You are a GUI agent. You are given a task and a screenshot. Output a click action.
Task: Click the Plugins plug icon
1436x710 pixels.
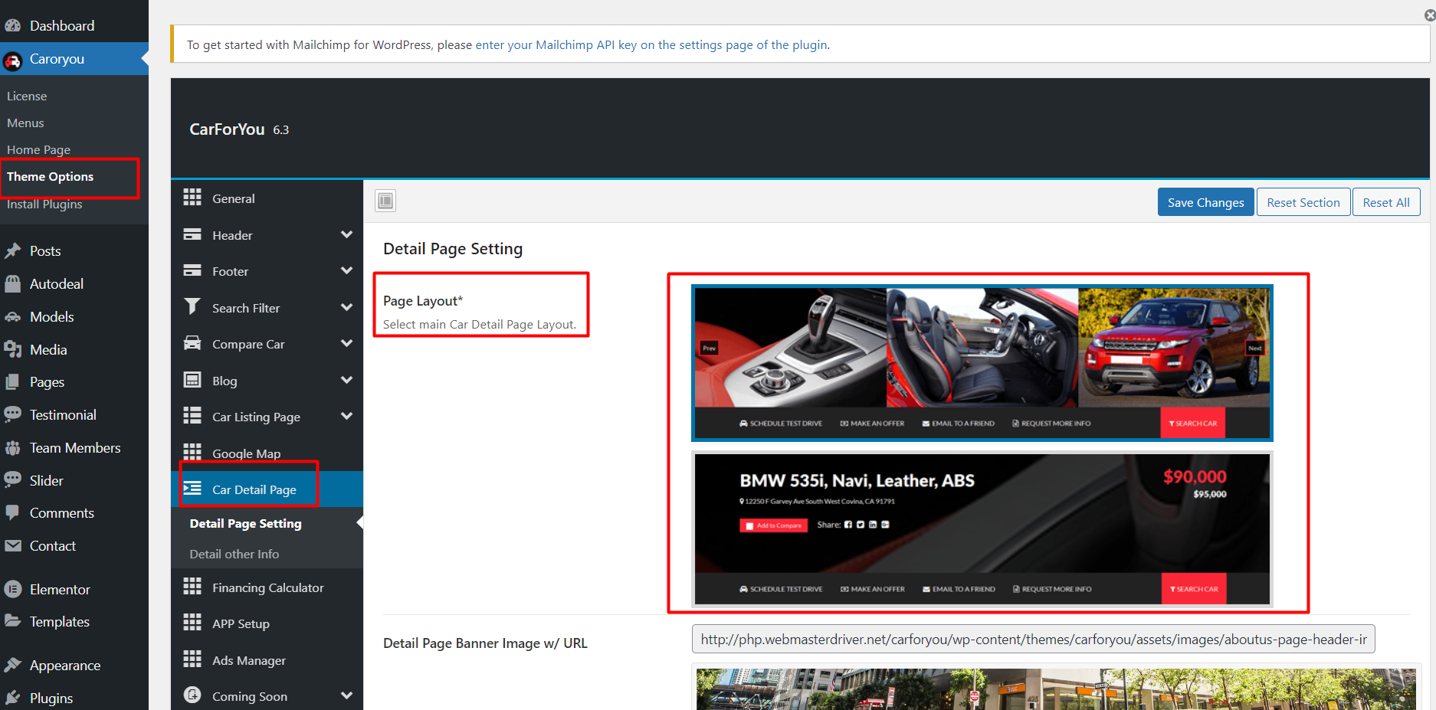[x=12, y=698]
